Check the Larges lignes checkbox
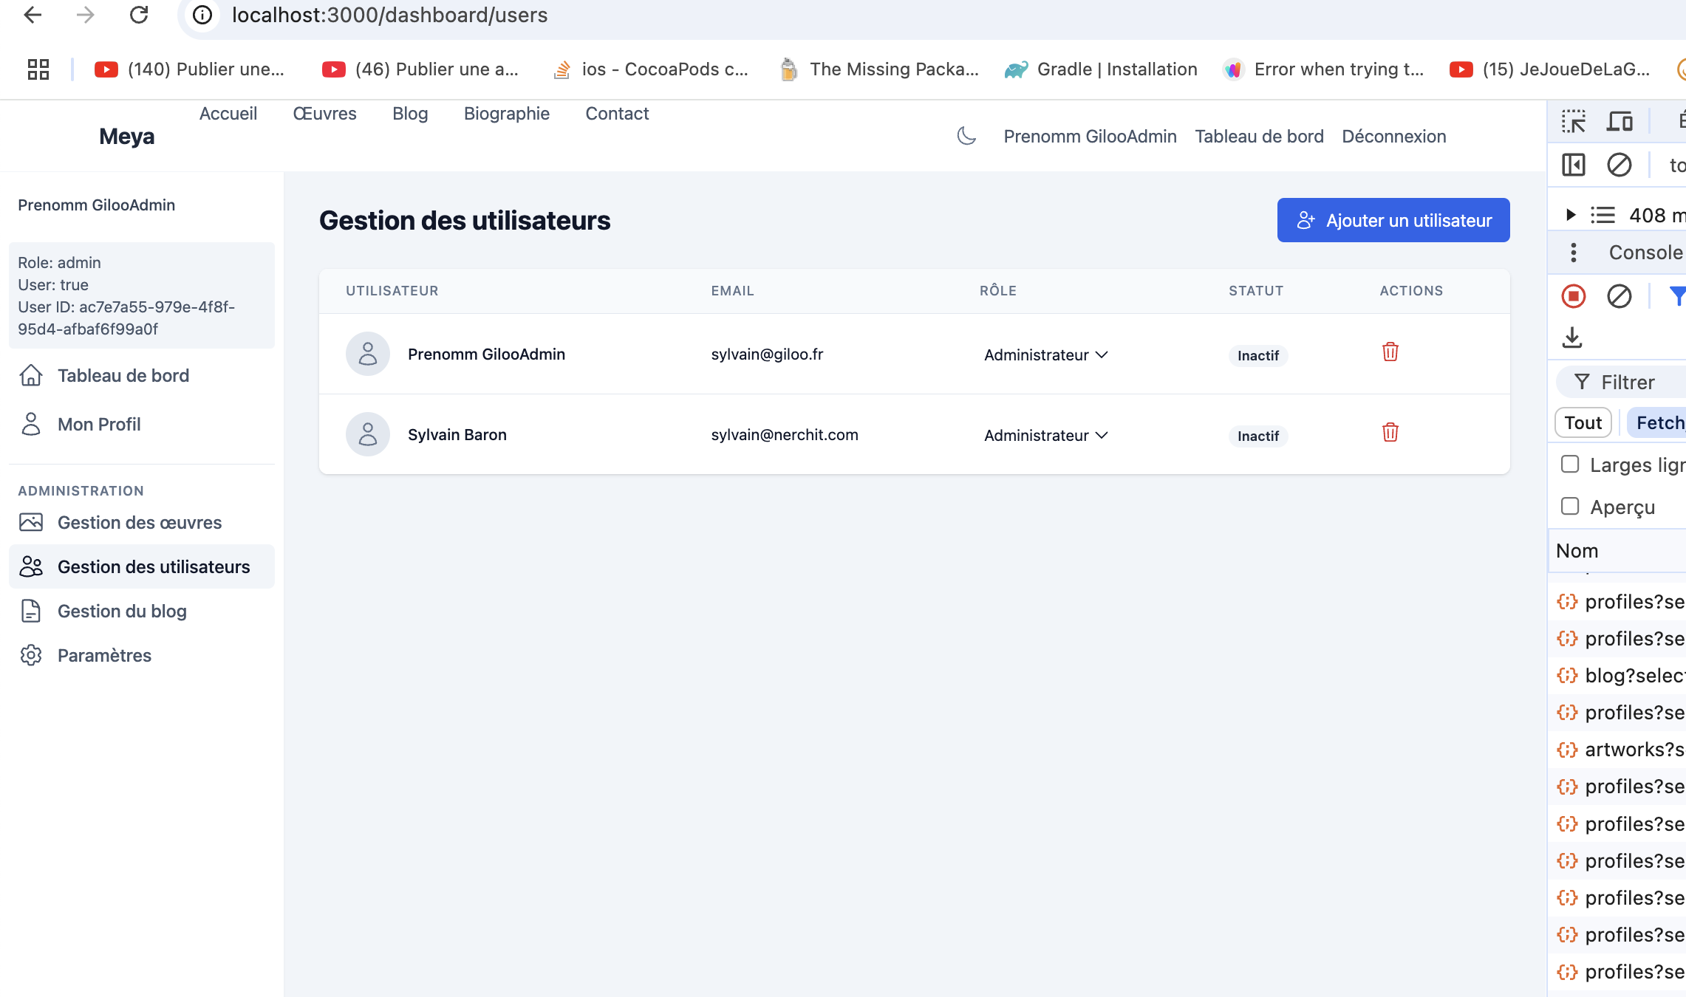 [1570, 465]
